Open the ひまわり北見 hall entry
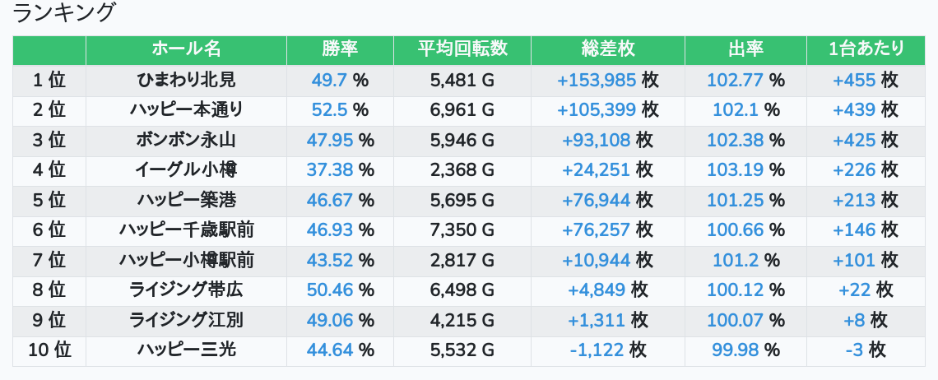 coord(186,80)
